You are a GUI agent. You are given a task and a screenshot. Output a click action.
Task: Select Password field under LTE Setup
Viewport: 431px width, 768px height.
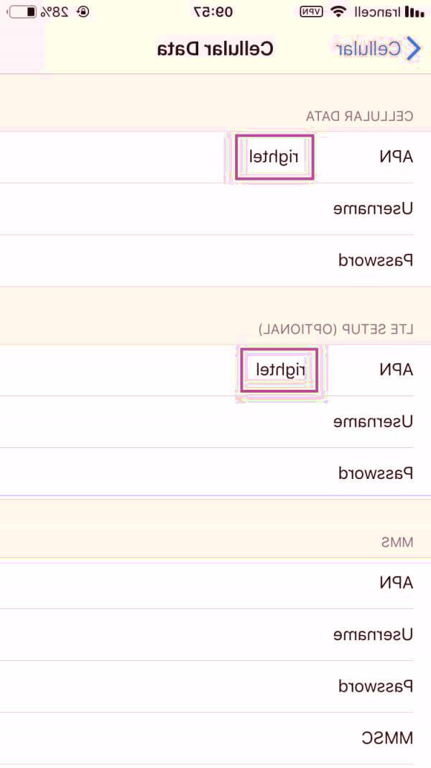point(215,474)
